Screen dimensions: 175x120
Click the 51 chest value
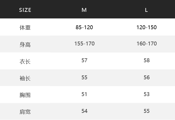84,94
